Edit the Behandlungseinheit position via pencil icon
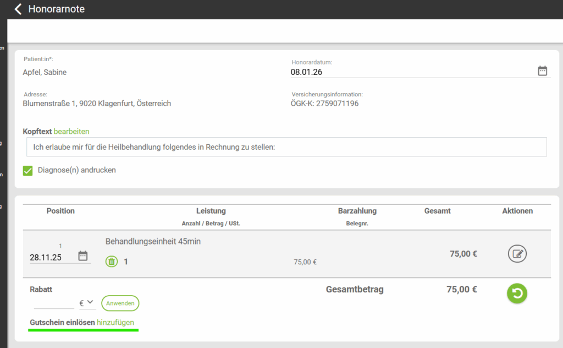The height and width of the screenshot is (348, 563). coord(517,254)
